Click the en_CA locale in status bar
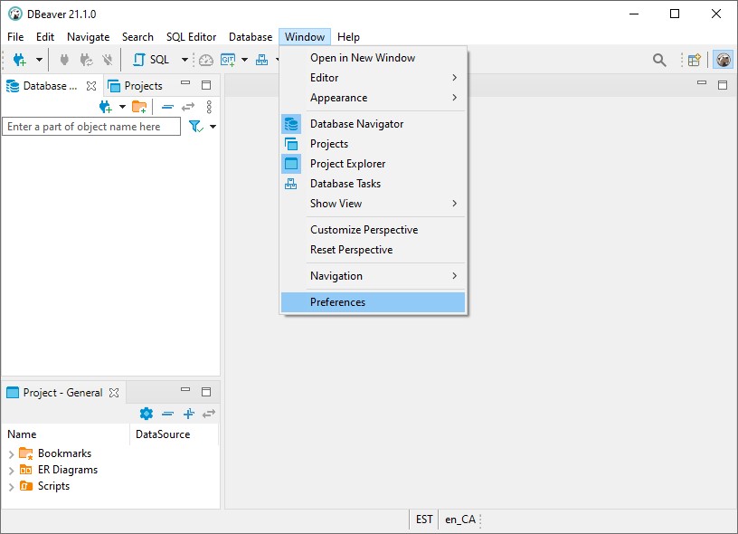 click(x=459, y=520)
